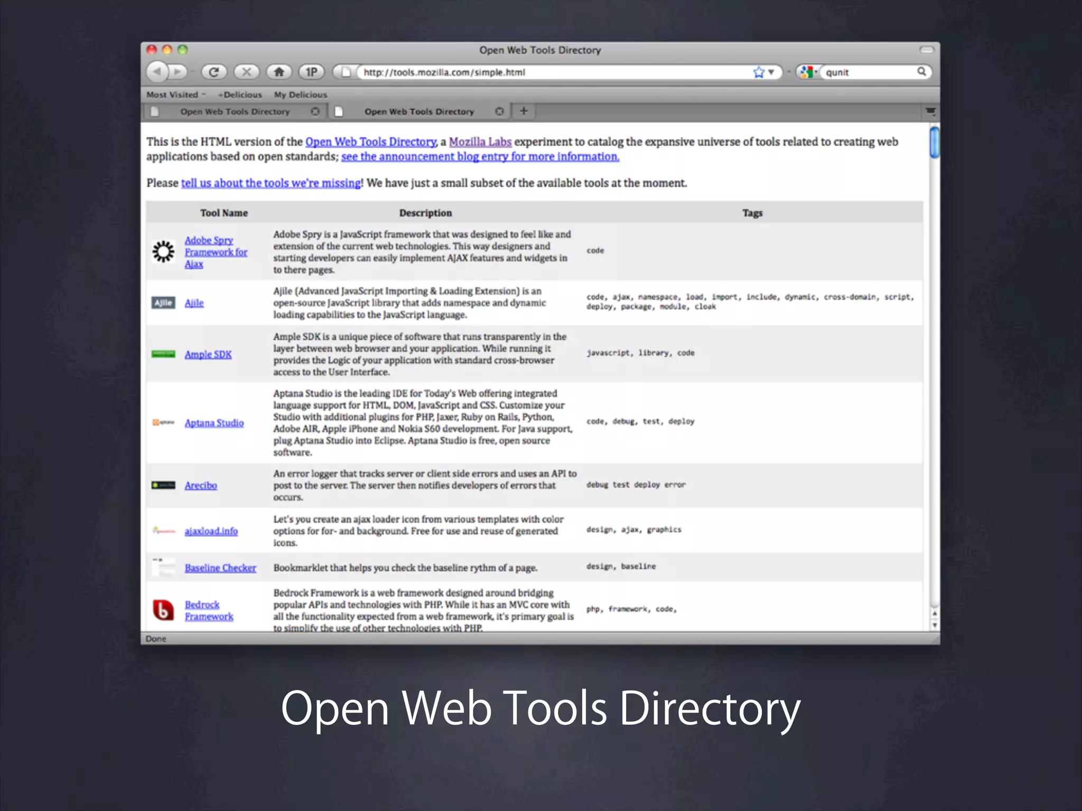The height and width of the screenshot is (811, 1082).
Task: Open the Ample SDK link
Action: [208, 354]
